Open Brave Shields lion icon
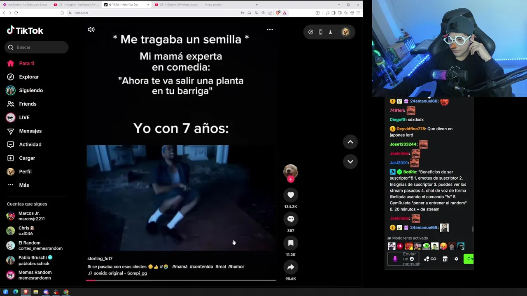The image size is (527, 296). [278, 13]
